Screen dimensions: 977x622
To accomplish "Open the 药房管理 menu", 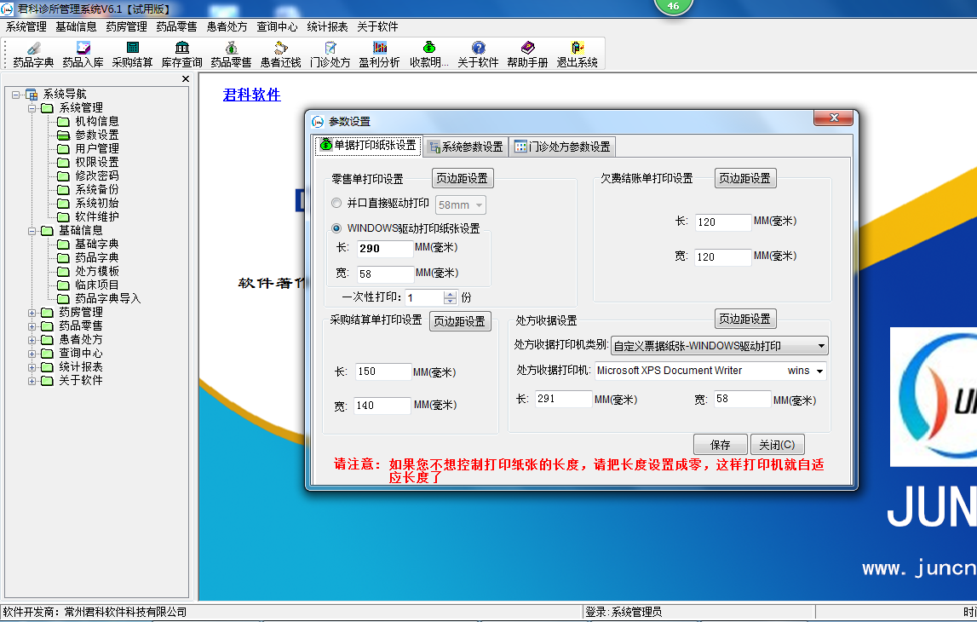I will (x=126, y=26).
